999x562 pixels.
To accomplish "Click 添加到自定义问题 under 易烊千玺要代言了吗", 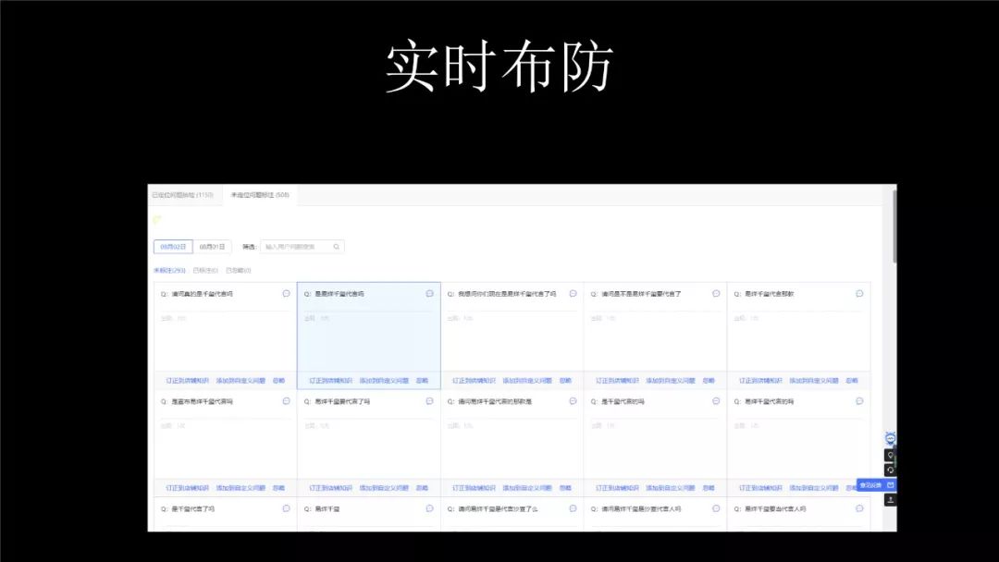I will [x=384, y=488].
